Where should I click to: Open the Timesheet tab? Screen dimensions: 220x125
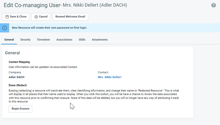pos(43,40)
